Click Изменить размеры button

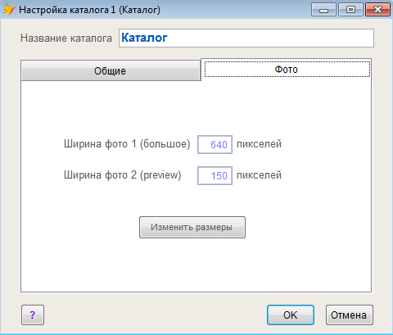(192, 227)
